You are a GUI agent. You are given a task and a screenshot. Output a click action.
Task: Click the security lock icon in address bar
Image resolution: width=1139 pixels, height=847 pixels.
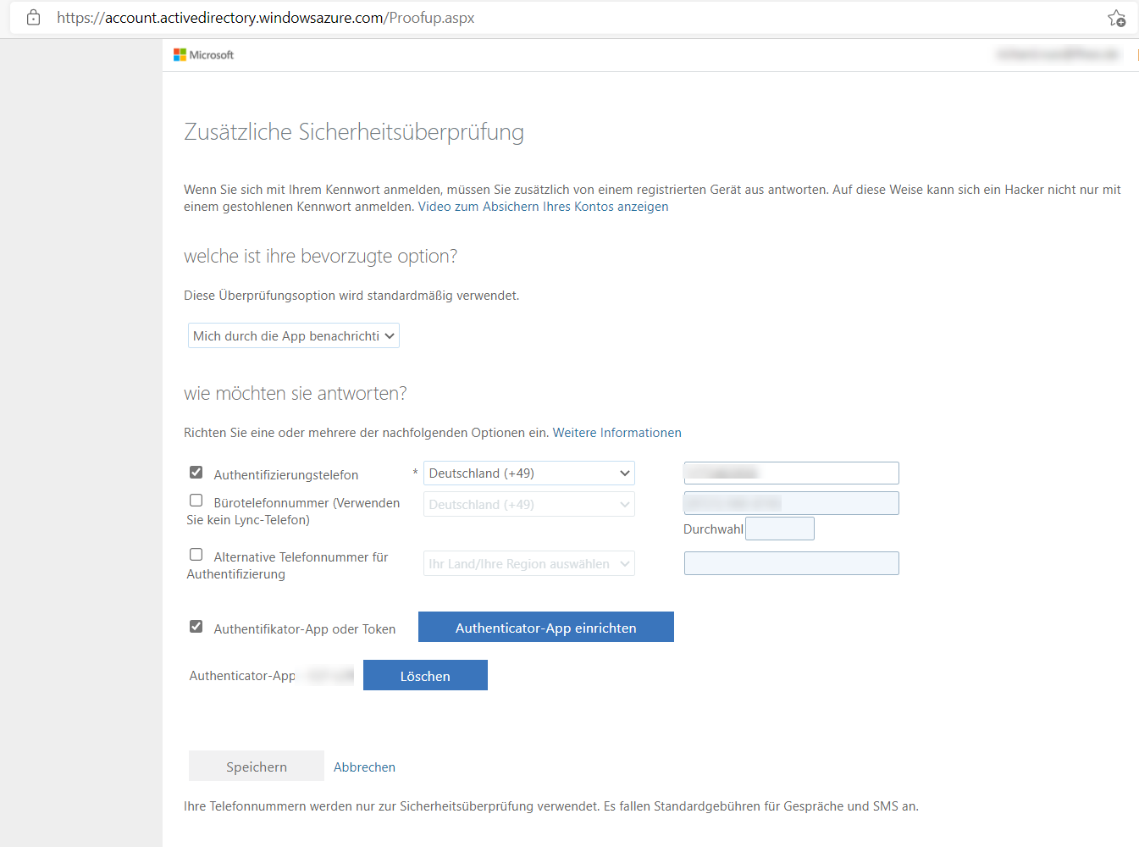pos(33,17)
